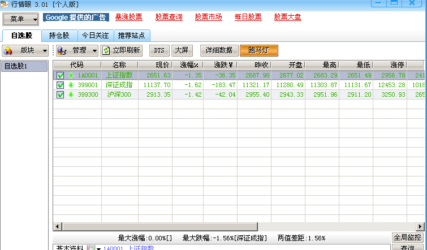427x250 pixels.
Task: Select the 沪深300 name cell
Action: (x=119, y=95)
